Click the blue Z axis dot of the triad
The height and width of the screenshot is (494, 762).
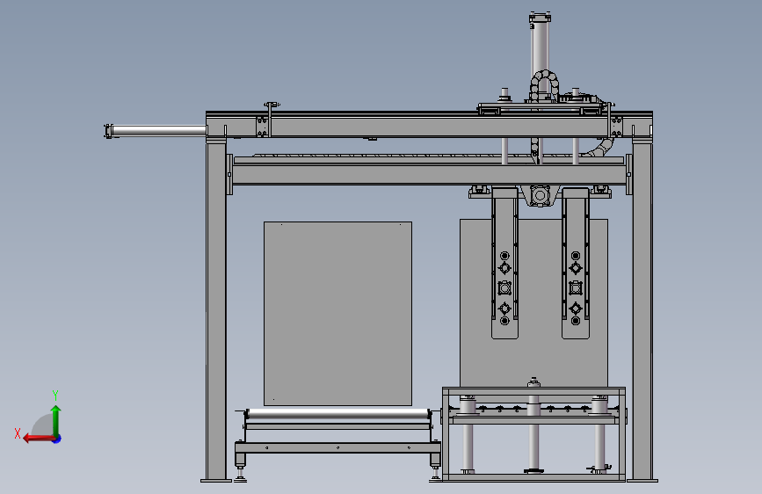[57, 440]
